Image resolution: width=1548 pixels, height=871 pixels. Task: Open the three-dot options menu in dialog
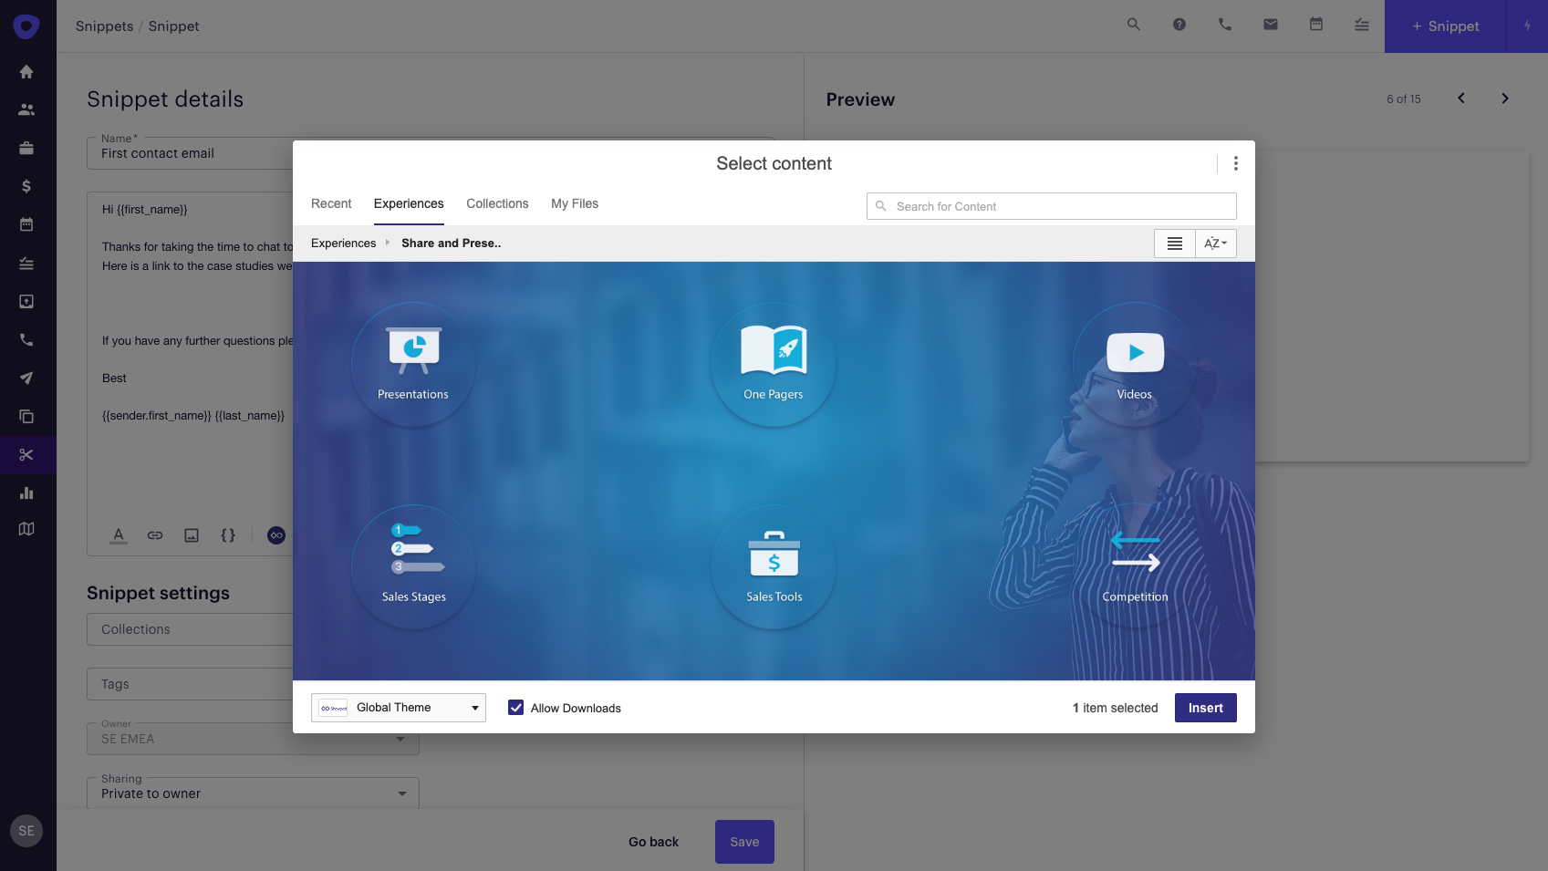point(1235,163)
